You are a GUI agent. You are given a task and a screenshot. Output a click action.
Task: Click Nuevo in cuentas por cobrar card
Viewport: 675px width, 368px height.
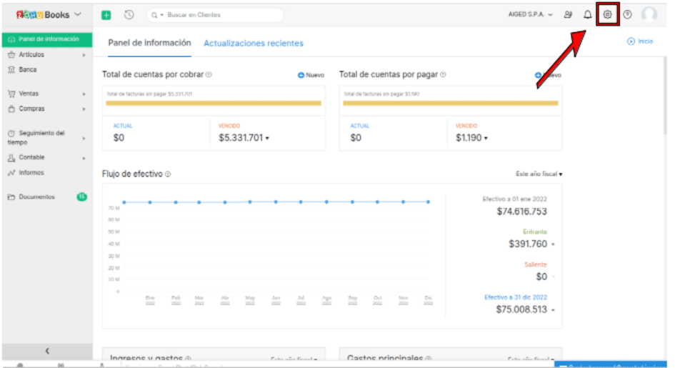tap(311, 75)
